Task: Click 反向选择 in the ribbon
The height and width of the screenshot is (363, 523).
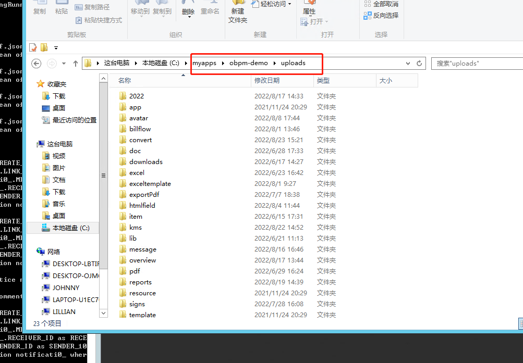Action: pos(381,15)
